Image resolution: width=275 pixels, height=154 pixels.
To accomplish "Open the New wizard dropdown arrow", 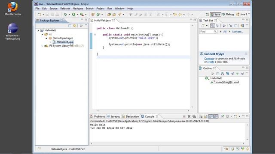I will pos(43,15).
